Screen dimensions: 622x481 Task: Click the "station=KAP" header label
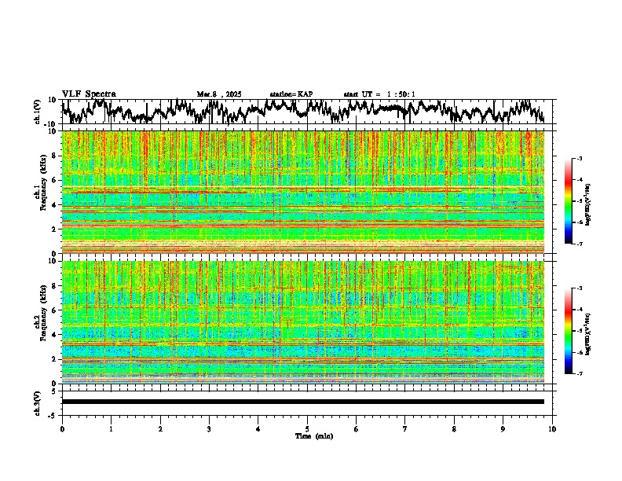point(291,94)
